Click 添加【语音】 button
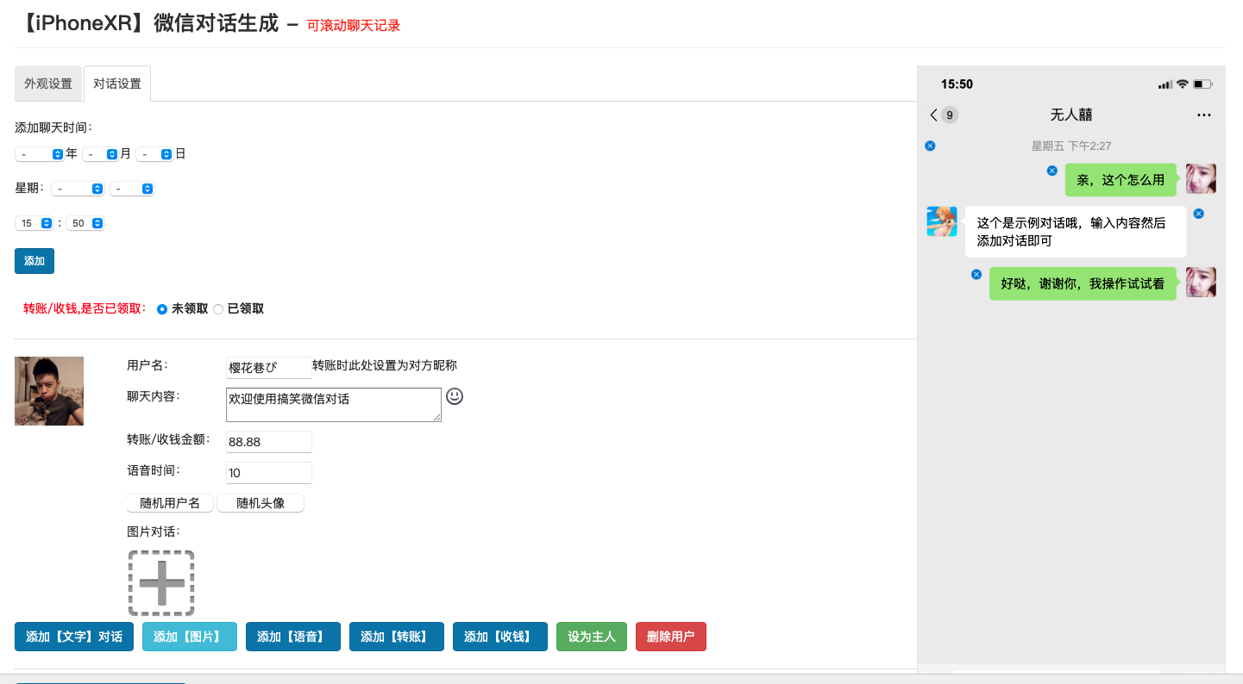Viewport: 1243px width, 684px height. [293, 637]
